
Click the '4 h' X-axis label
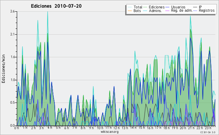pyautogui.click(x=50, y=128)
